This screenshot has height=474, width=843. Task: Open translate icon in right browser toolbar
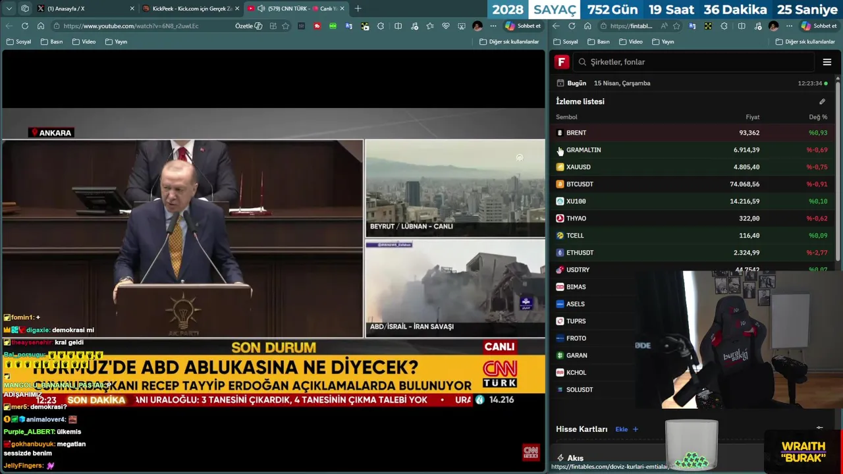692,26
